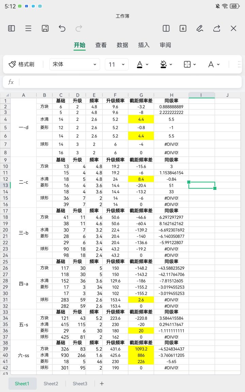Viewport: 245px width, 392px height.
Task: Select column G header
Action: click(x=141, y=95)
